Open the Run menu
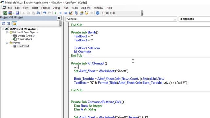This screenshot has height=118, width=210. 66,8
